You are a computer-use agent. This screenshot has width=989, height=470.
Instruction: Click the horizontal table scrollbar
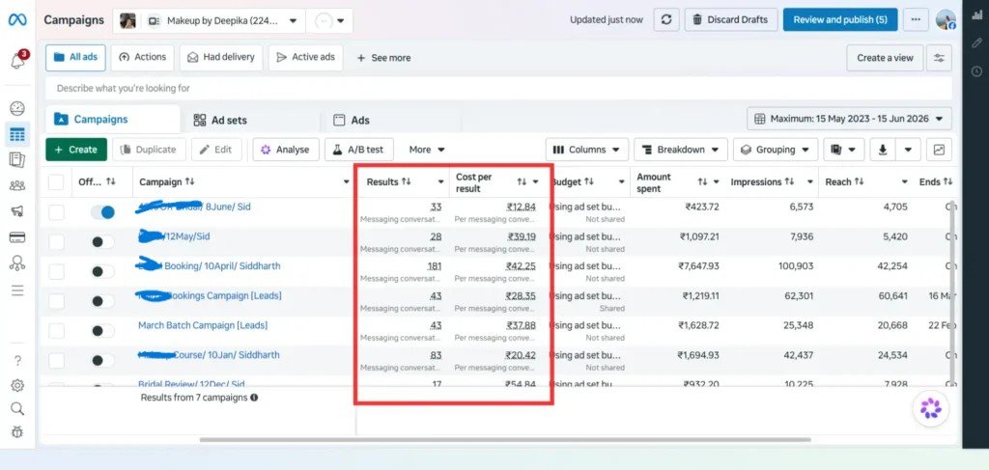click(x=504, y=439)
